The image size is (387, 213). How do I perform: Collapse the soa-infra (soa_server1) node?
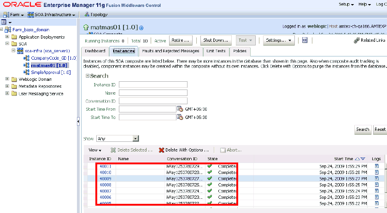(x=13, y=50)
